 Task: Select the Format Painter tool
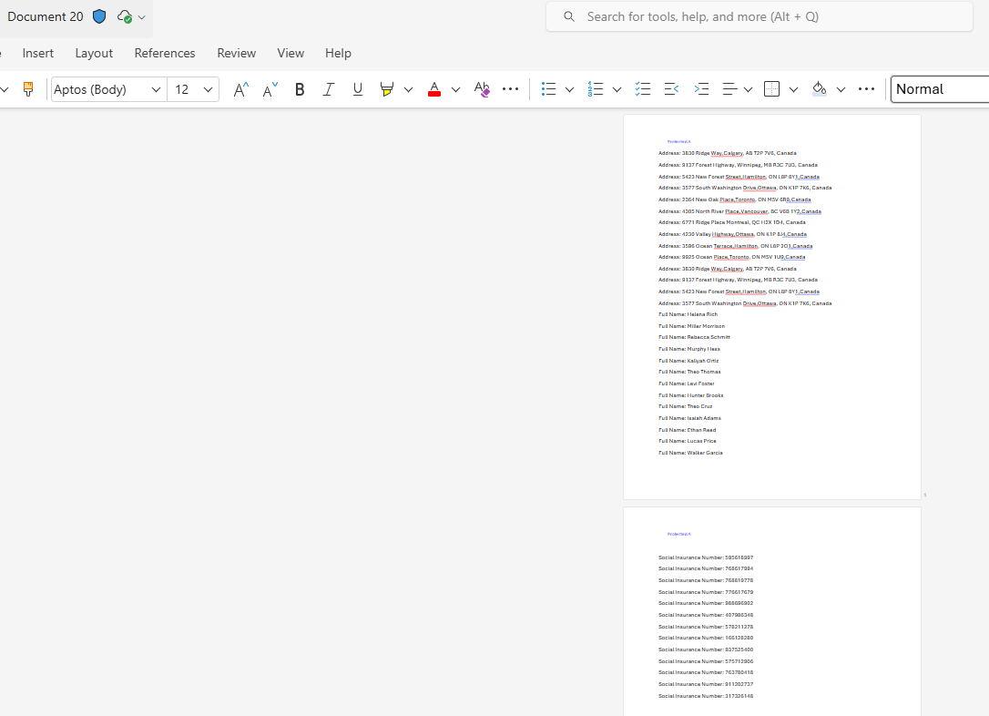pyautogui.click(x=28, y=88)
